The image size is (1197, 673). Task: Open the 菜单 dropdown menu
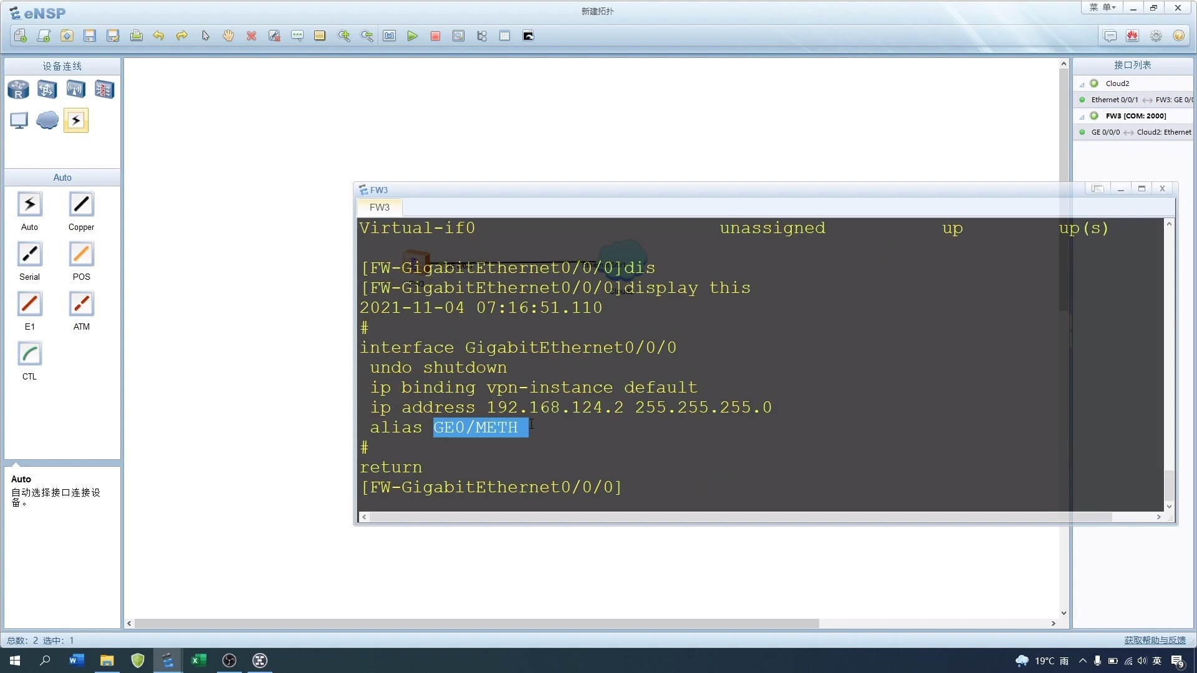point(1102,7)
